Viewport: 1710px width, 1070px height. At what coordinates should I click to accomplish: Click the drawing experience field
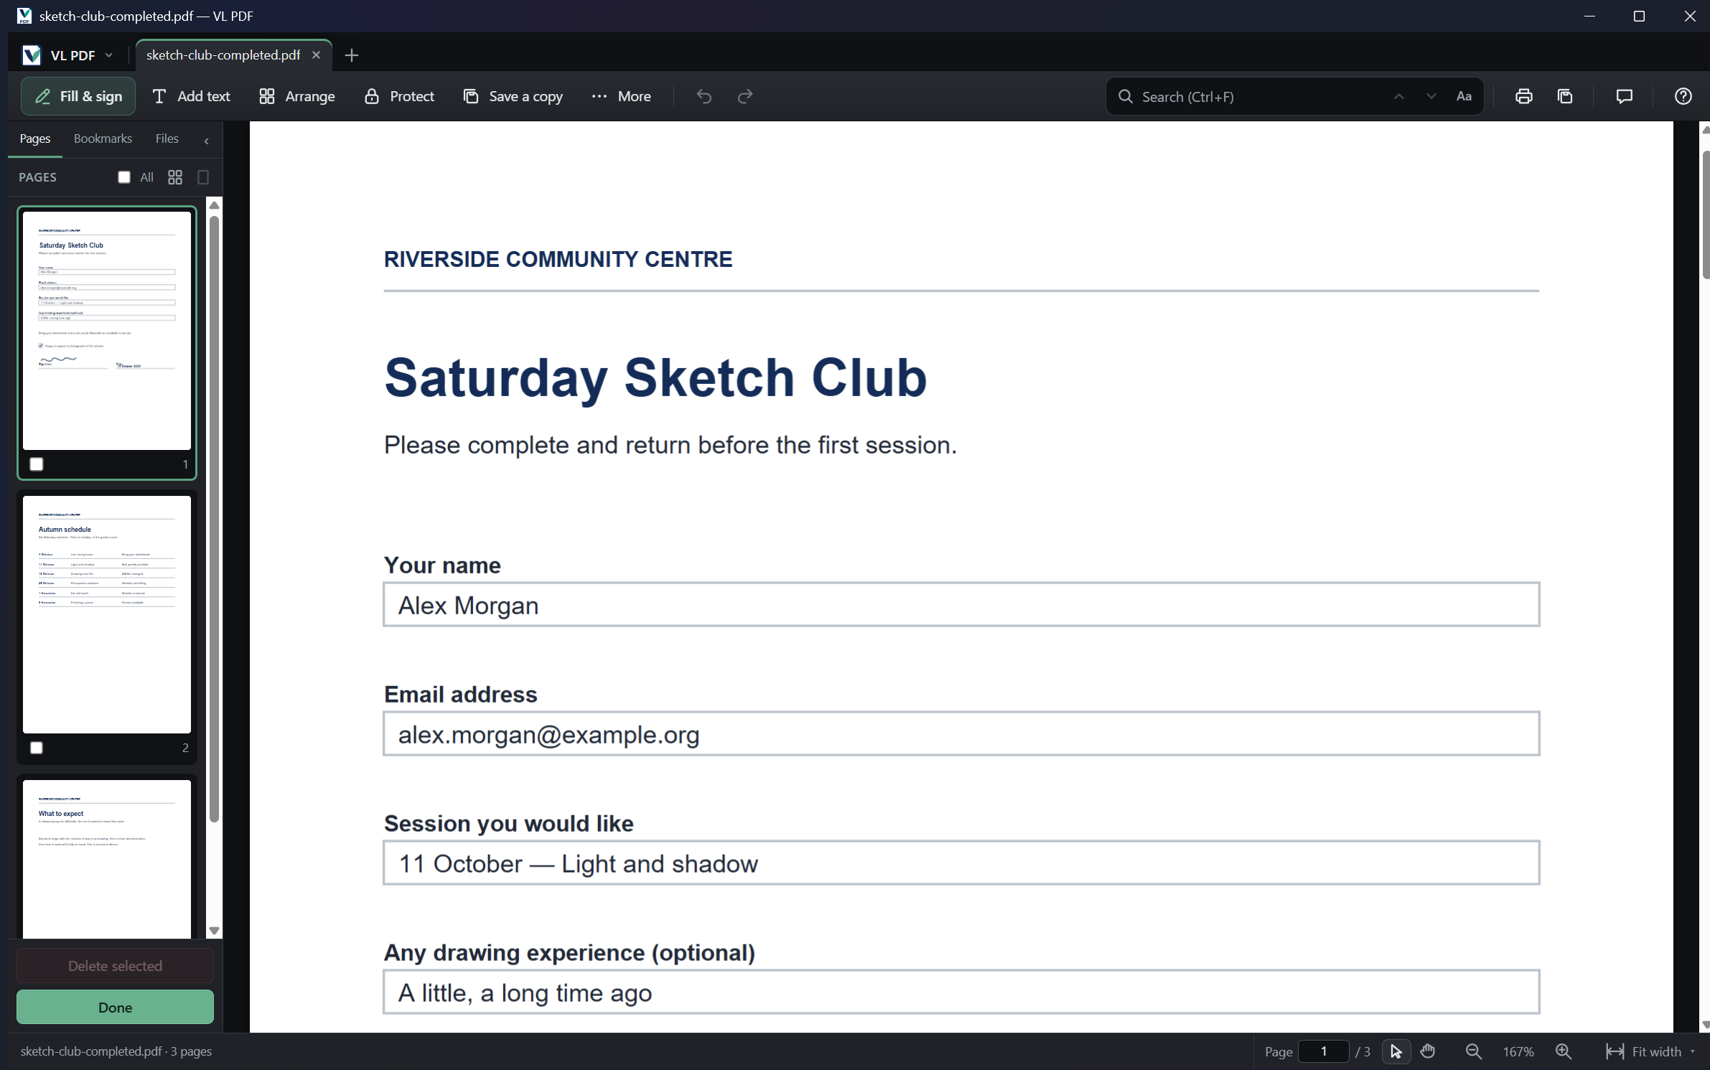pos(961,992)
